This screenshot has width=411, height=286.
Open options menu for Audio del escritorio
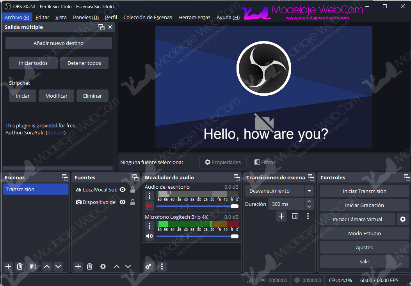pos(149,195)
